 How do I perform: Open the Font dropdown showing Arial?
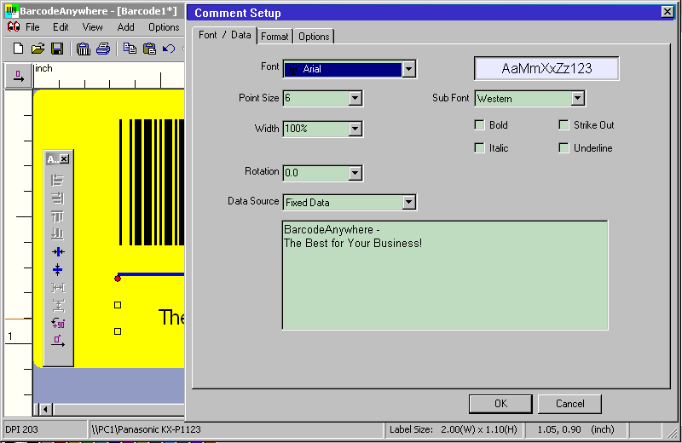pyautogui.click(x=408, y=69)
